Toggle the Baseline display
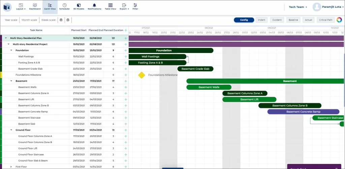The image size is (345, 169). tap(293, 20)
